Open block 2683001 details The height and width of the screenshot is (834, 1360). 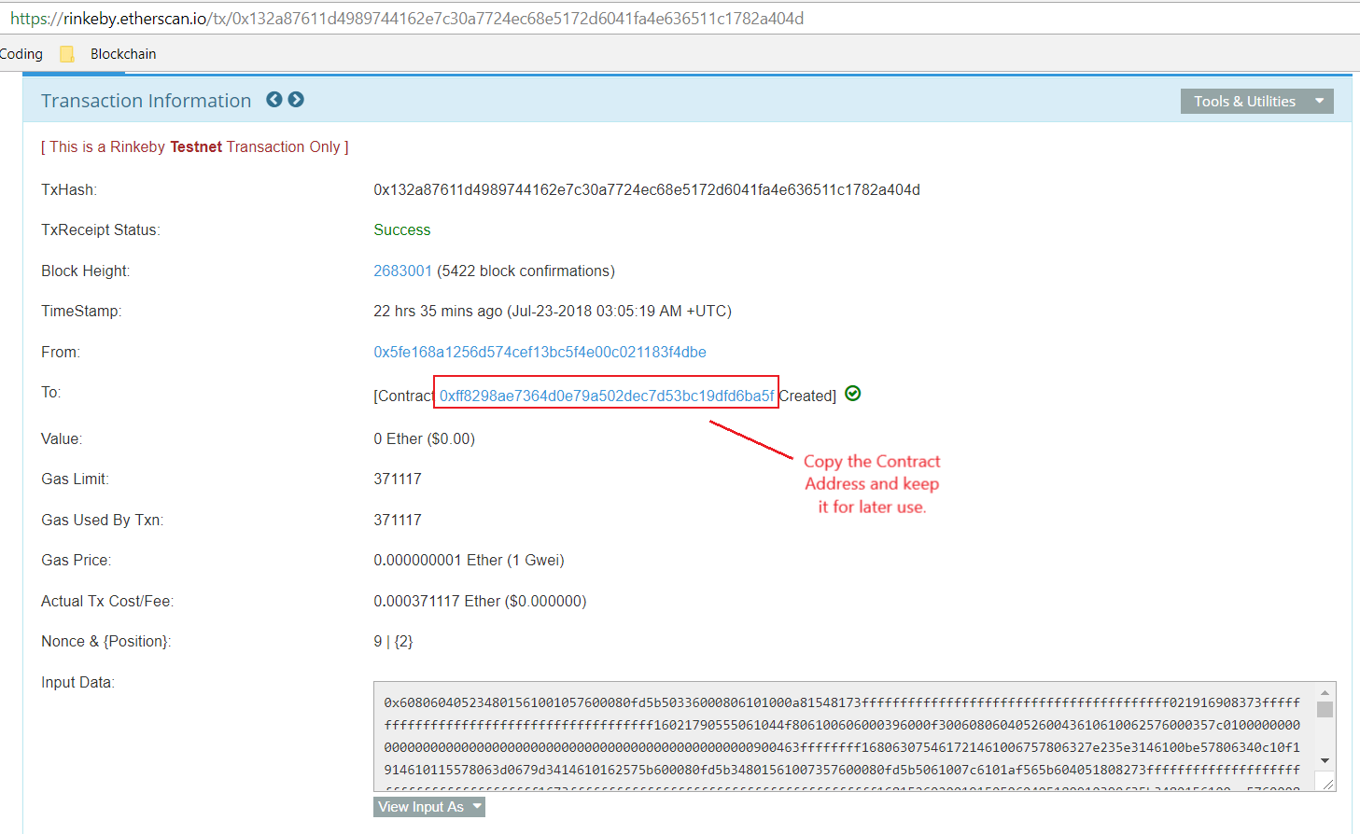(x=402, y=271)
